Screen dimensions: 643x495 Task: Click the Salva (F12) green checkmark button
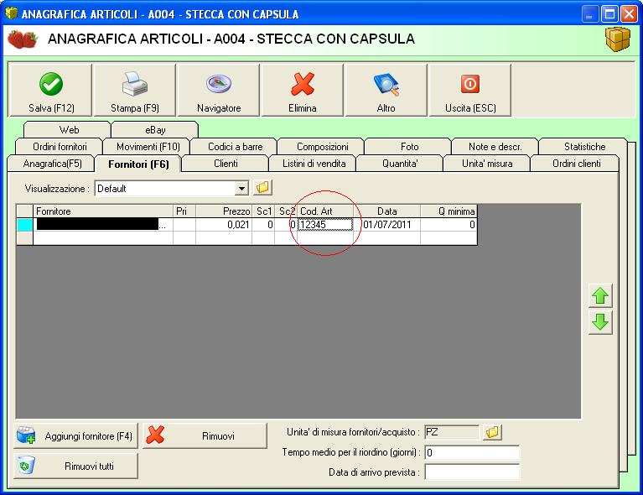tap(50, 91)
